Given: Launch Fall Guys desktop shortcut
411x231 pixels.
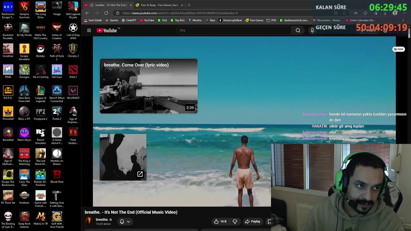Looking at the screenshot, I should pyautogui.click(x=57, y=72).
